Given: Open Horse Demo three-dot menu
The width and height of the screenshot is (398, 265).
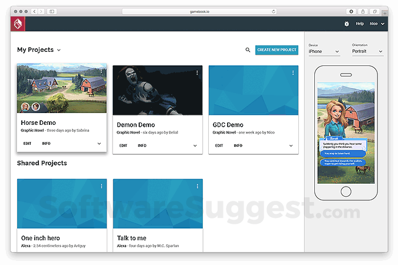Looking at the screenshot, I should point(101,71).
